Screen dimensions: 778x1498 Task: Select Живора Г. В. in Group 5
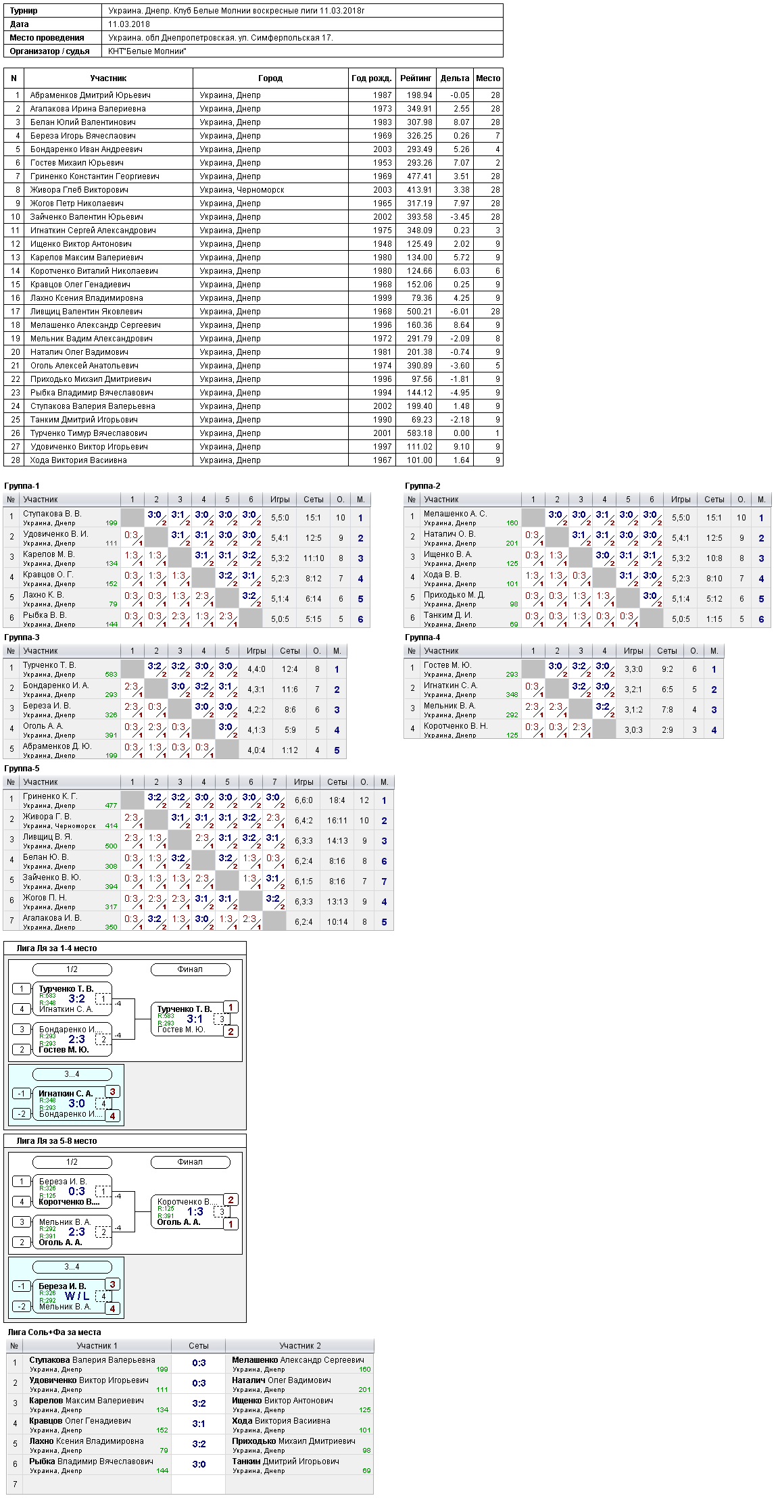click(47, 817)
